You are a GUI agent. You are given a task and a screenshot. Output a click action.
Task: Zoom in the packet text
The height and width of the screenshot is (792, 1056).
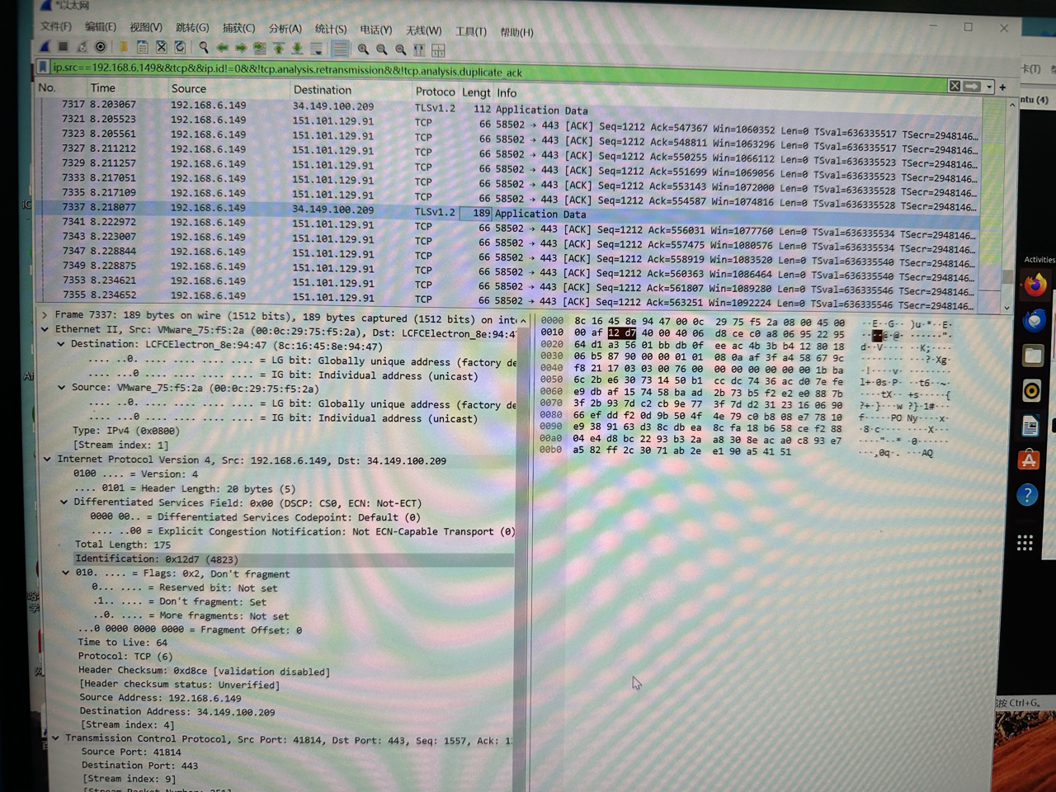(x=363, y=49)
